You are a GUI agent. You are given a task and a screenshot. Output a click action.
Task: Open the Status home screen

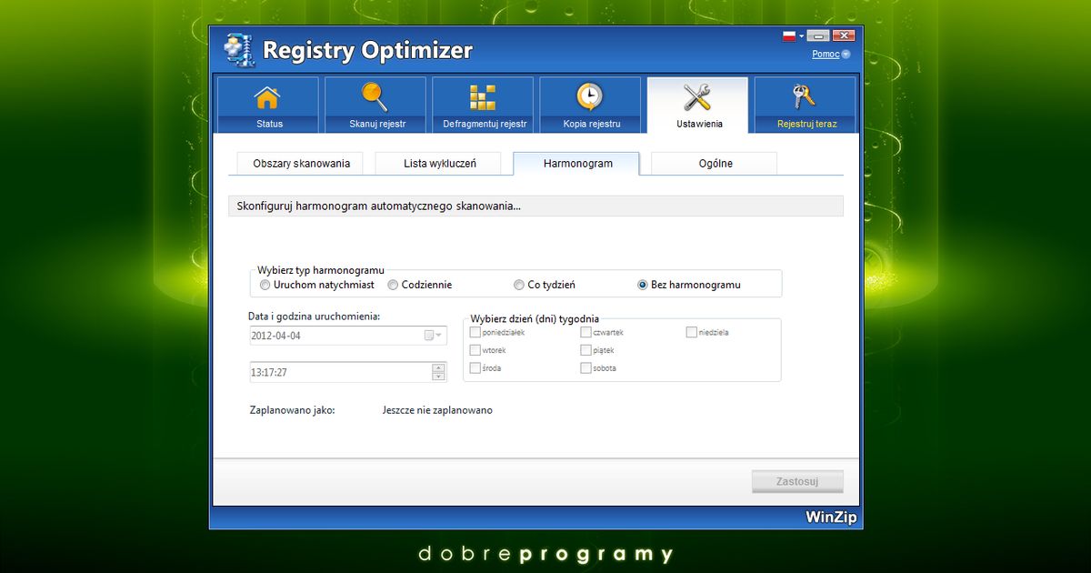(x=267, y=103)
